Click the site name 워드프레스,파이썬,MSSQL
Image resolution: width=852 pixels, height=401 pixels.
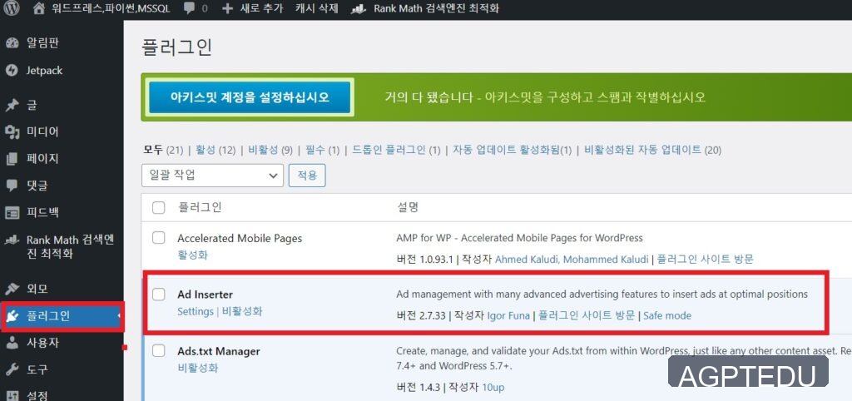click(111, 9)
